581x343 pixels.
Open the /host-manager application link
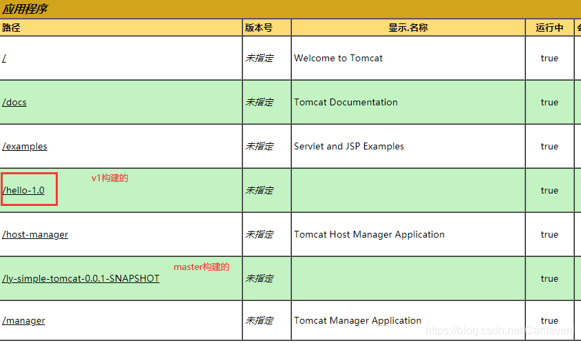point(35,235)
